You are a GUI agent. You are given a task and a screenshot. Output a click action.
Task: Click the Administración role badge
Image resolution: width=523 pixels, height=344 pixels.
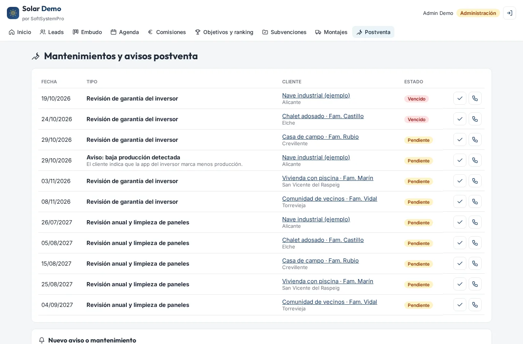click(x=478, y=13)
